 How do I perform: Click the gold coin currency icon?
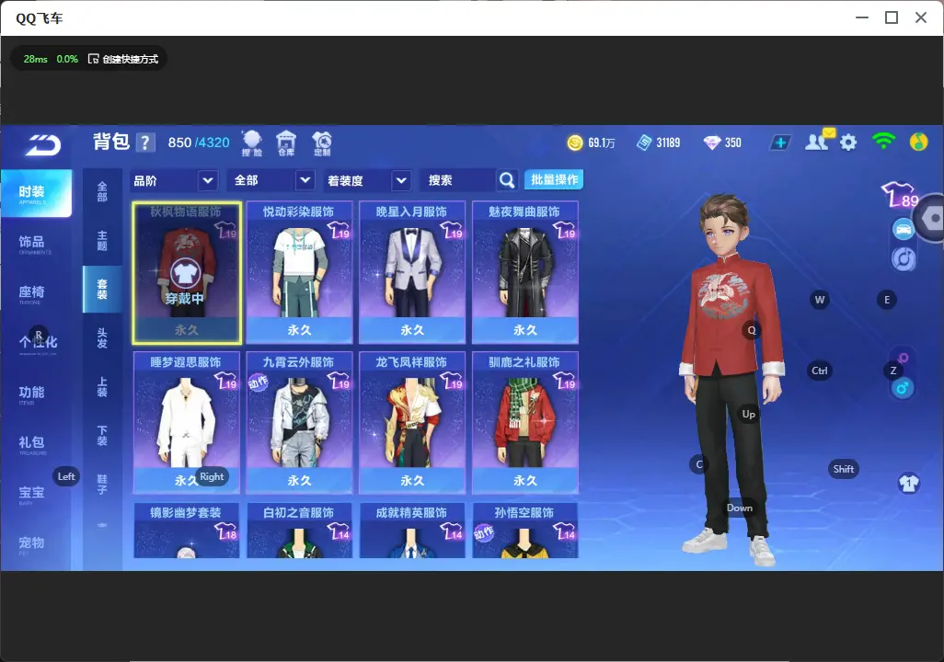[x=575, y=143]
